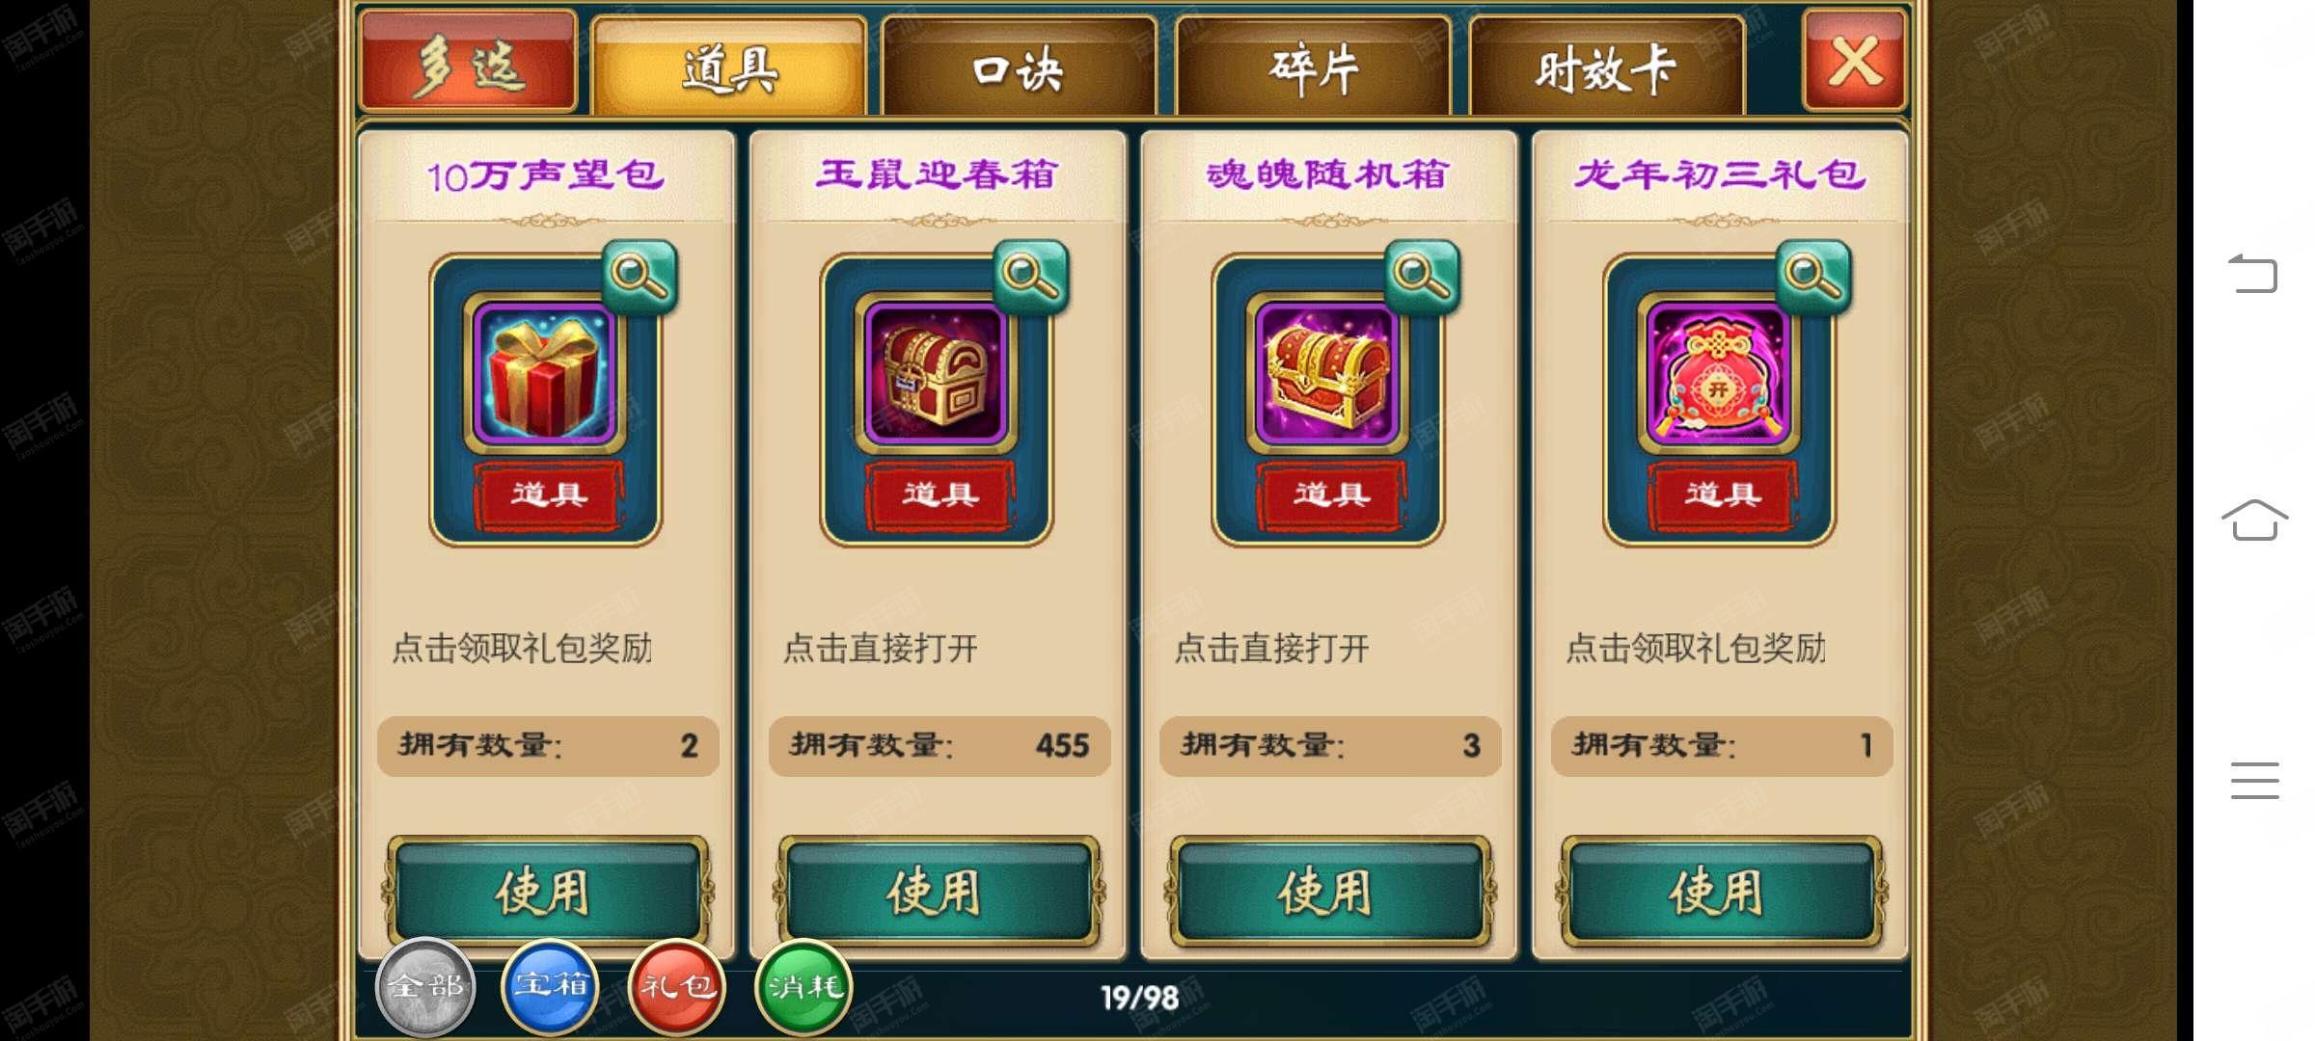Screen dimensions: 2315x1041
Task: Filter items by 消耗 green button
Action: [x=803, y=986]
